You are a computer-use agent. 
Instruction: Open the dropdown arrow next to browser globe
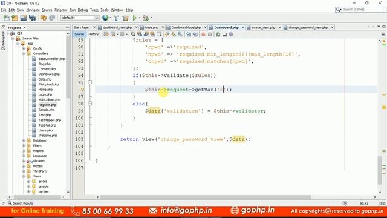point(110,18)
